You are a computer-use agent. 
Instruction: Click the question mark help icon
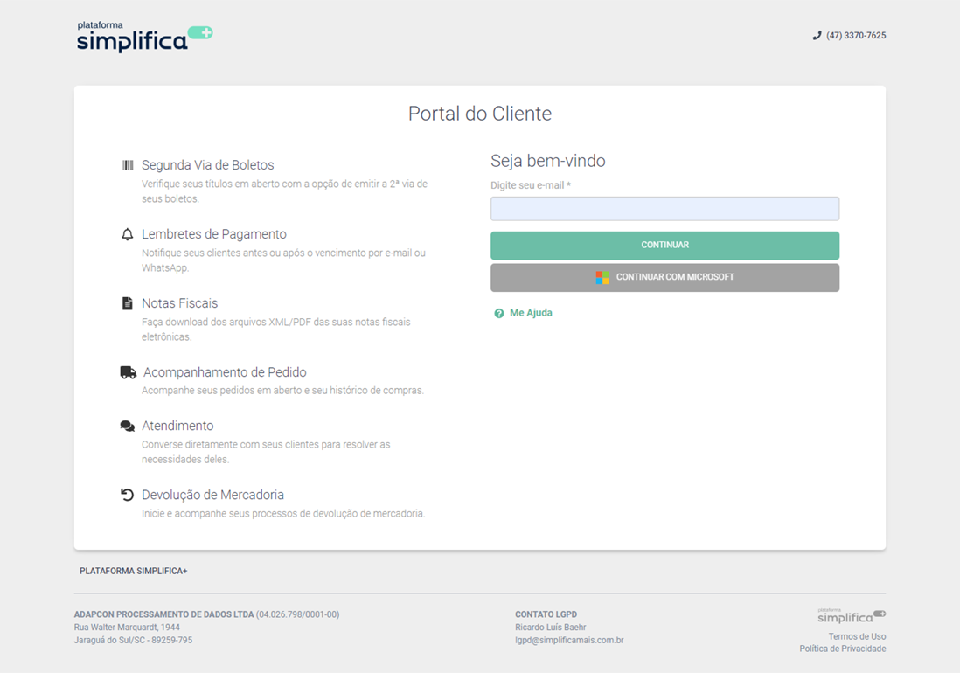coord(499,313)
